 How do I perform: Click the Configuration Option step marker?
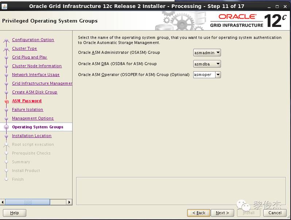[x=6, y=40]
